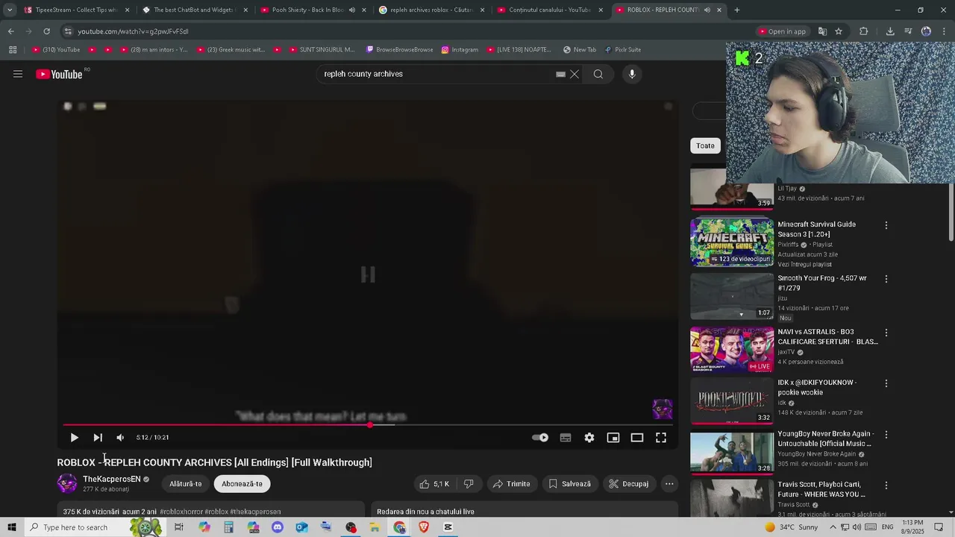Open NAVI vs ASTRALIS live thumbnail
The image size is (955, 537).
click(x=732, y=350)
